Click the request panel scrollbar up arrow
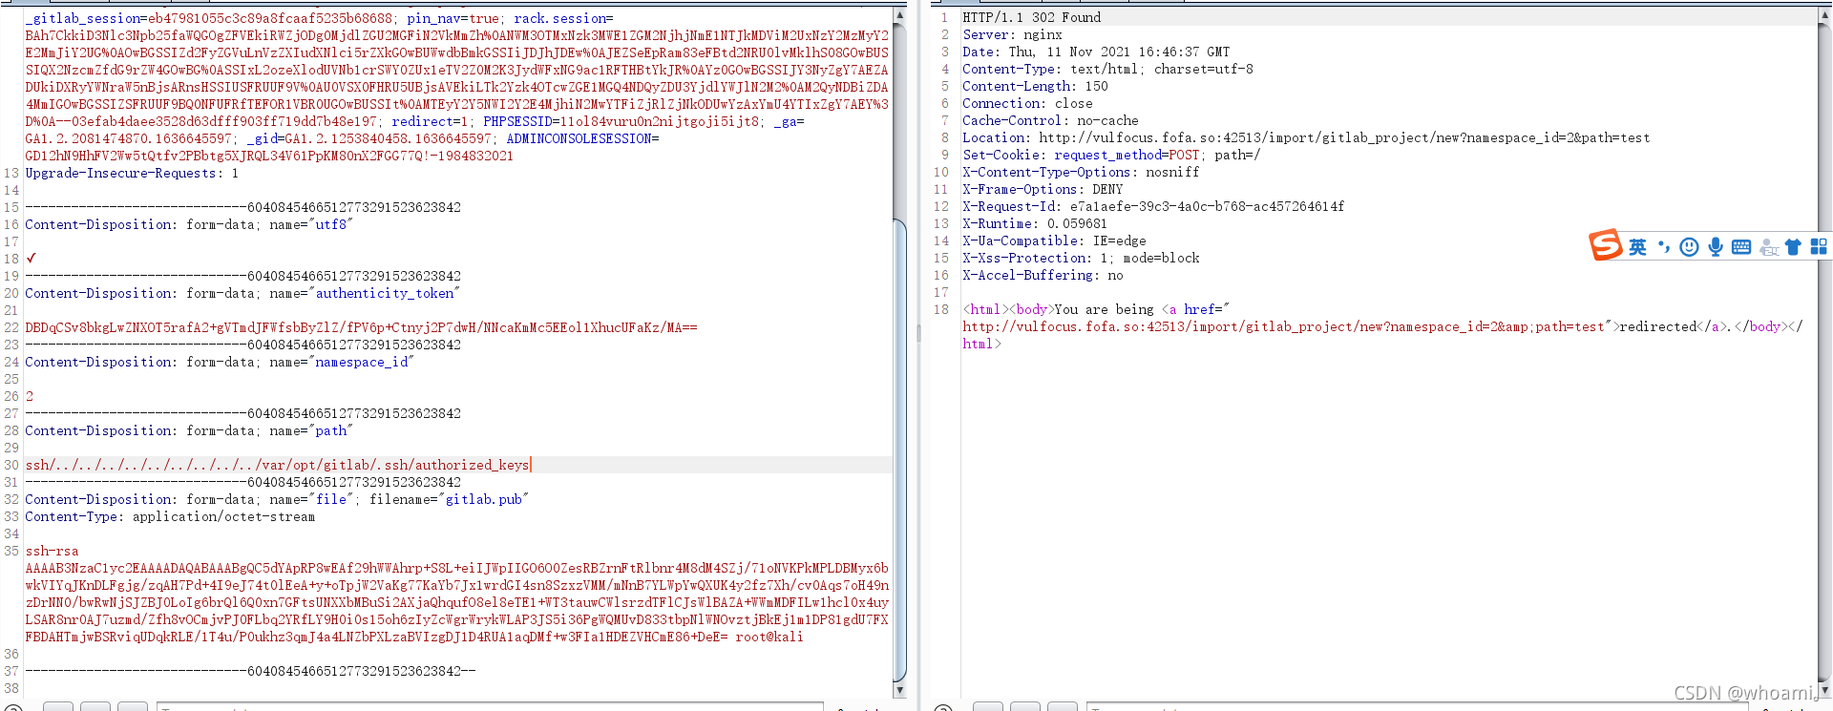This screenshot has height=711, width=1833. 899,16
